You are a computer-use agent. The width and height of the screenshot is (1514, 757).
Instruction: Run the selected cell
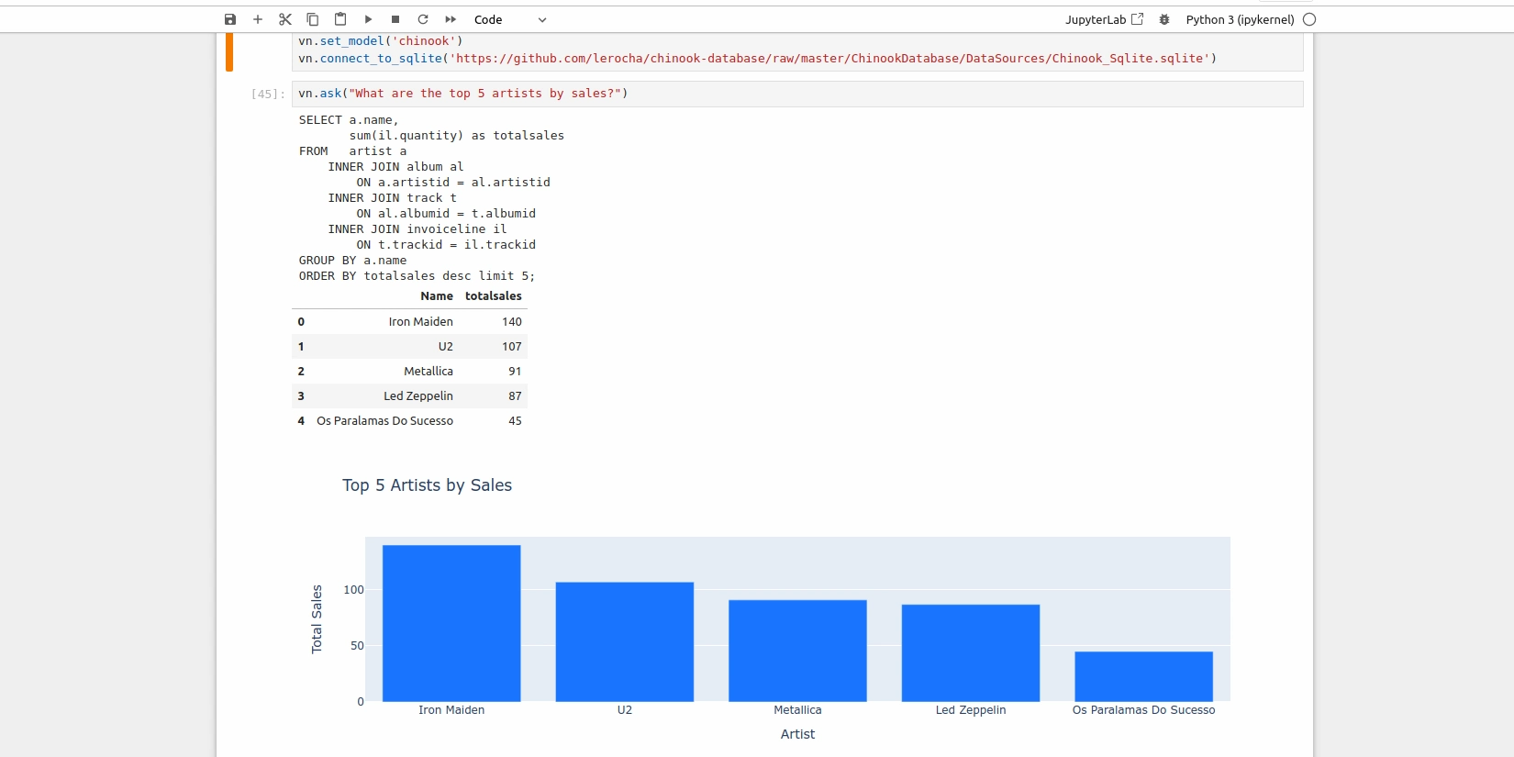coord(368,19)
